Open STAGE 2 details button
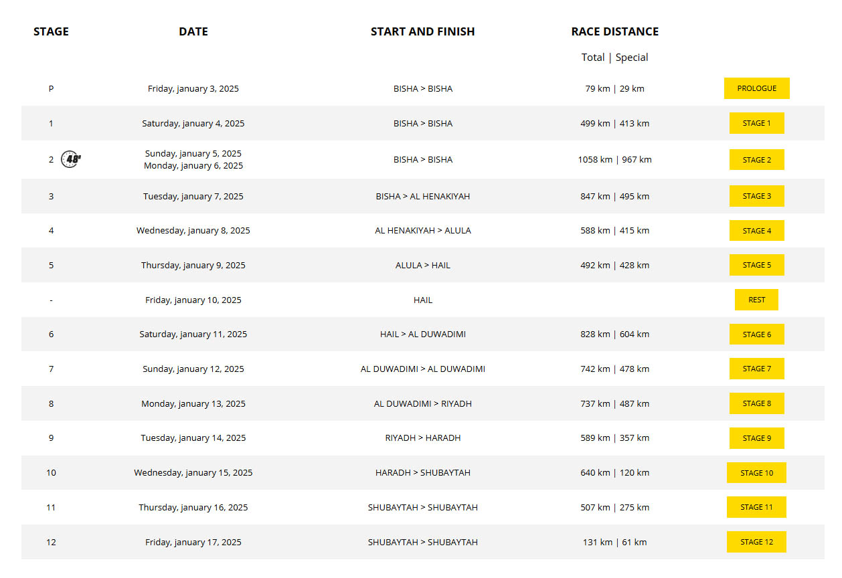This screenshot has height=578, width=842. [x=756, y=160]
